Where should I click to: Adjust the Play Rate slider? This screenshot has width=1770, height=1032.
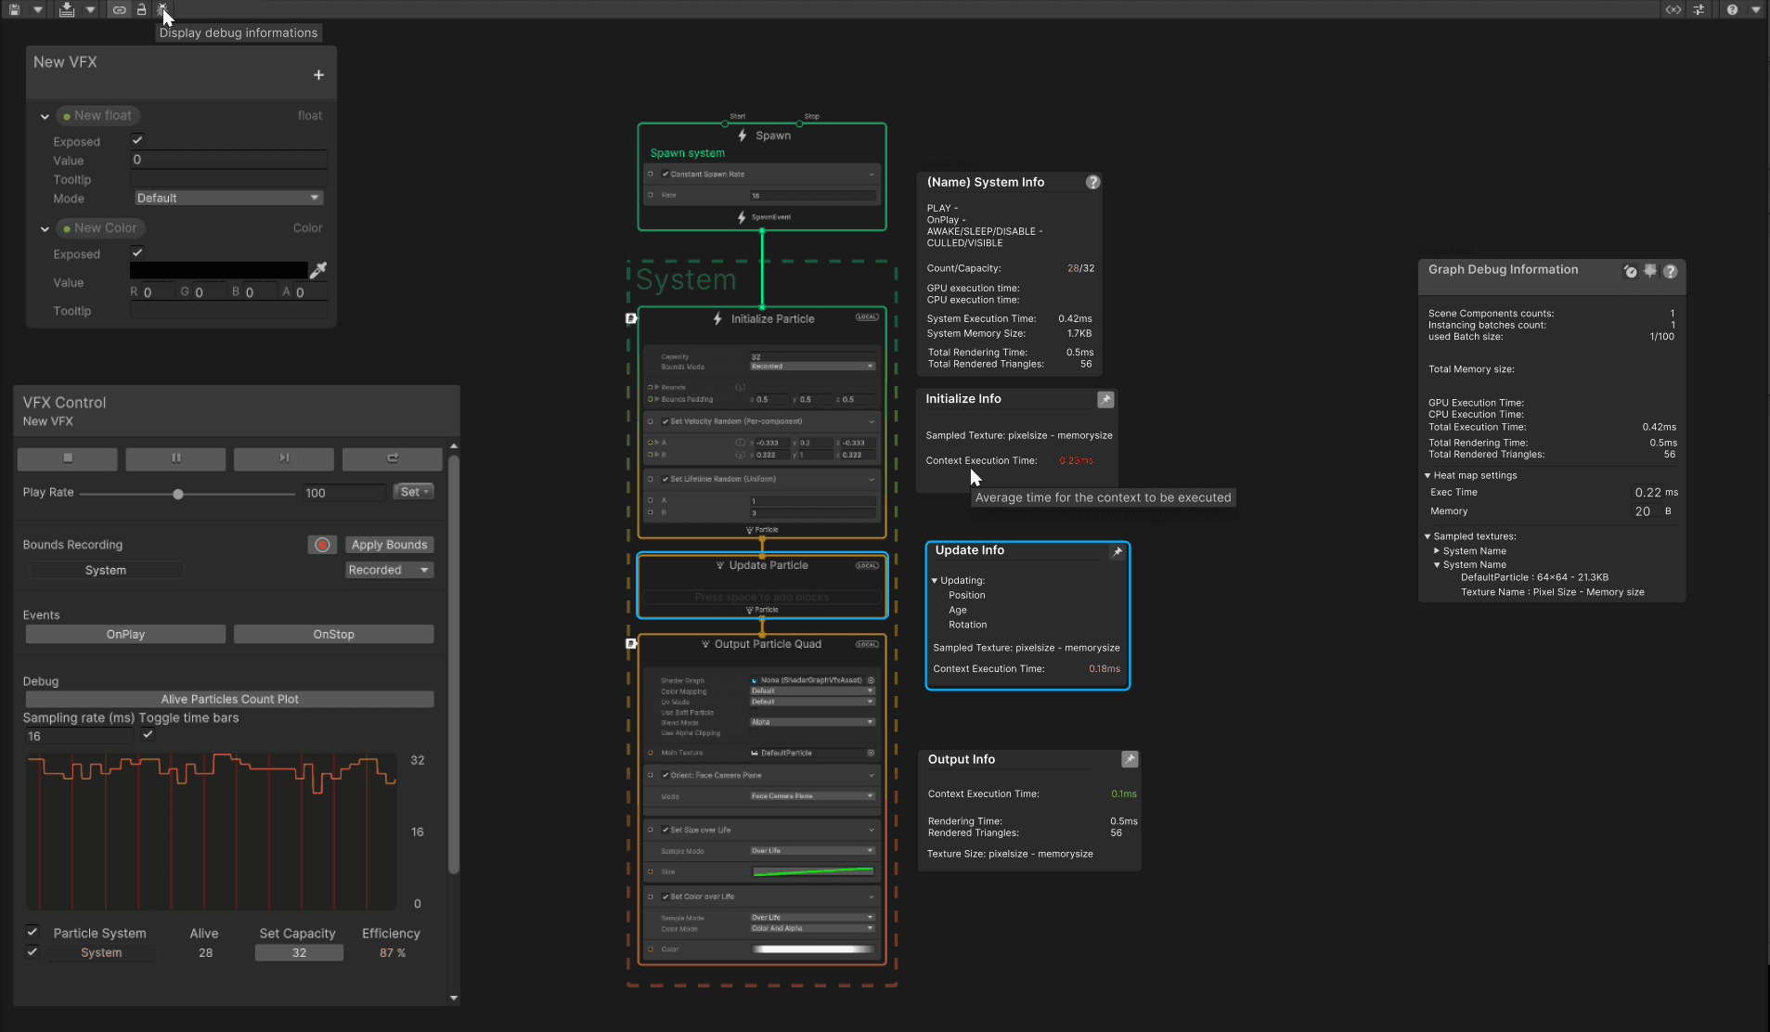(178, 493)
